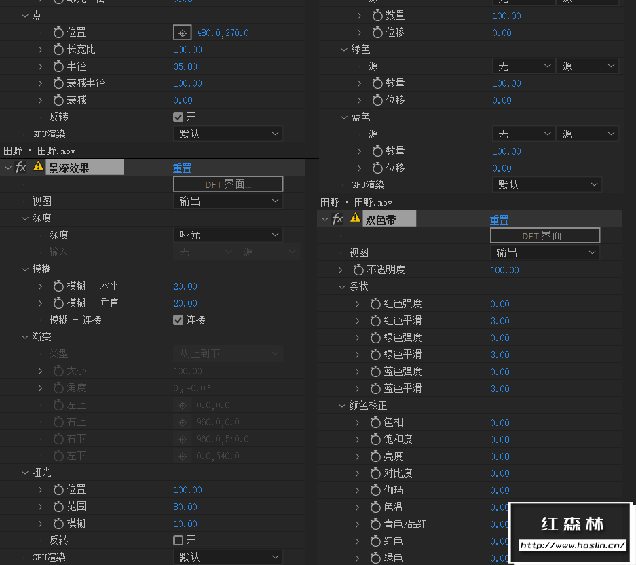Open the 无 source dropdown under 绿色
The image size is (636, 565).
(x=523, y=66)
